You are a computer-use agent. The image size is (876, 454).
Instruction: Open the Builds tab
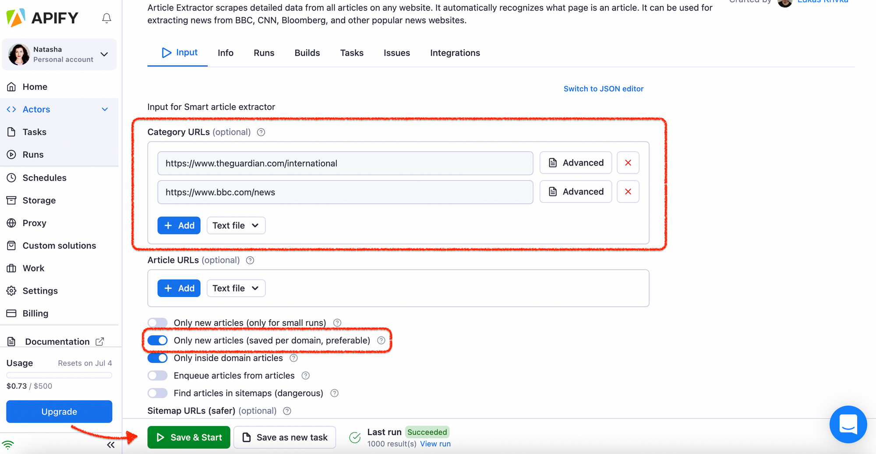(307, 53)
